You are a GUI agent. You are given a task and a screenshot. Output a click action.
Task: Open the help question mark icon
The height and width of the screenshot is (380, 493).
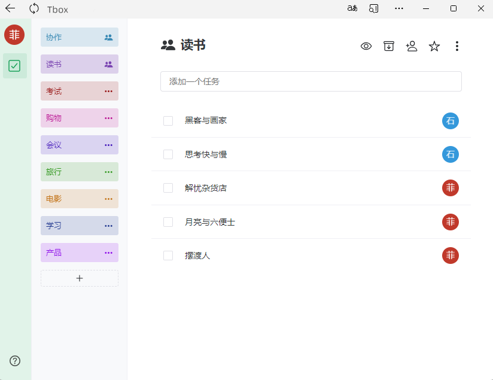tap(15, 360)
